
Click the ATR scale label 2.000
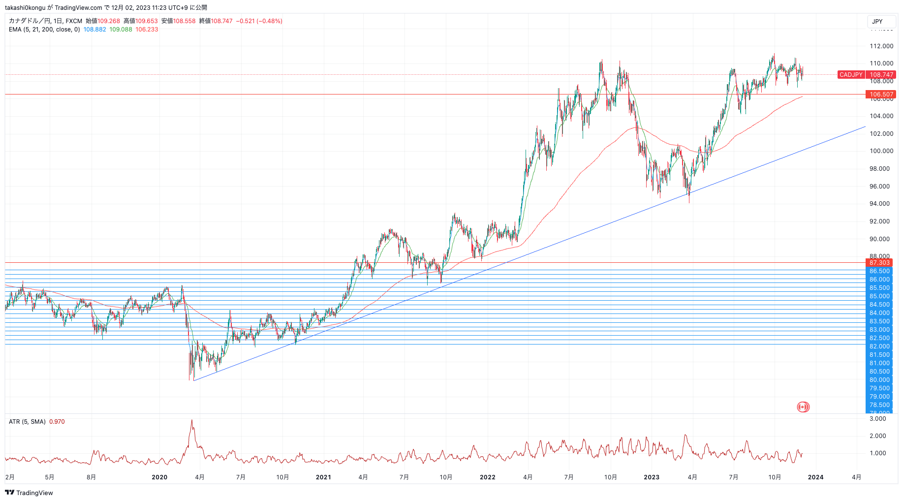[x=878, y=436]
